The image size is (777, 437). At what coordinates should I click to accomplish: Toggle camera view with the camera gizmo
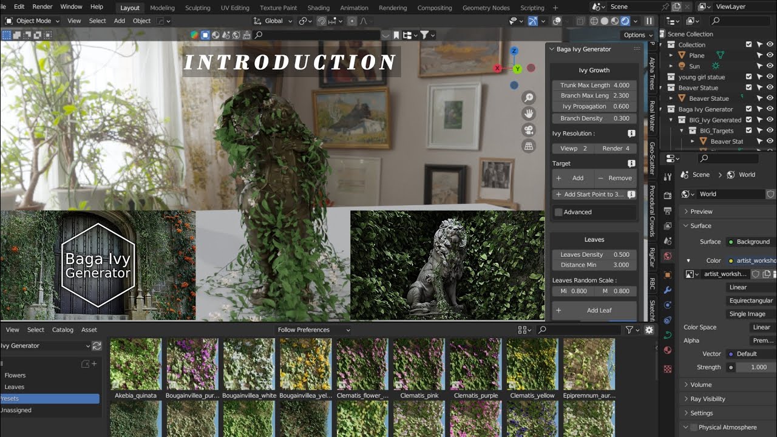click(529, 130)
